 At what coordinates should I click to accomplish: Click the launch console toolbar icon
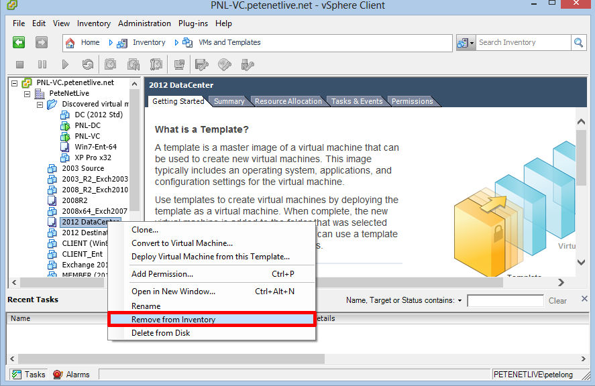click(x=179, y=64)
